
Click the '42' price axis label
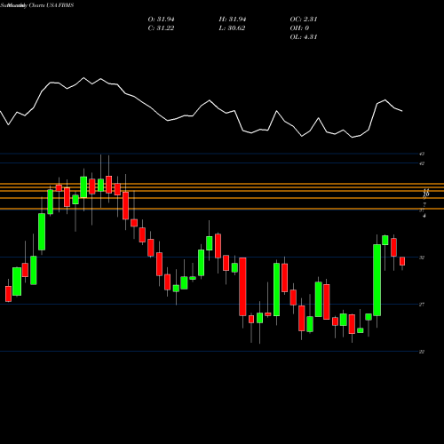tap(422, 163)
